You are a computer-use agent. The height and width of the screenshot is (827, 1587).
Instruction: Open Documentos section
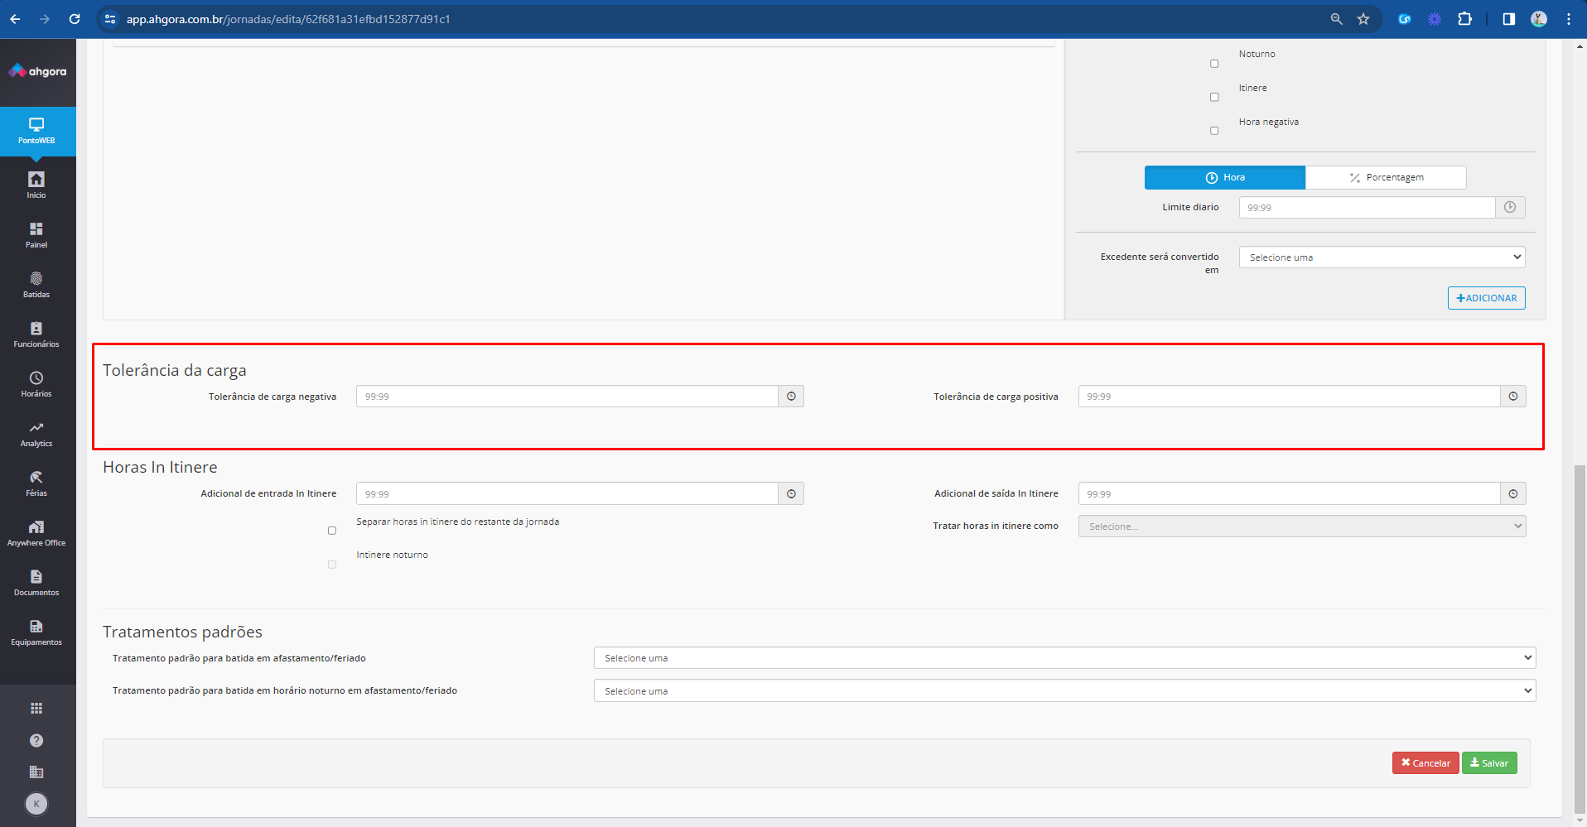pyautogui.click(x=36, y=583)
